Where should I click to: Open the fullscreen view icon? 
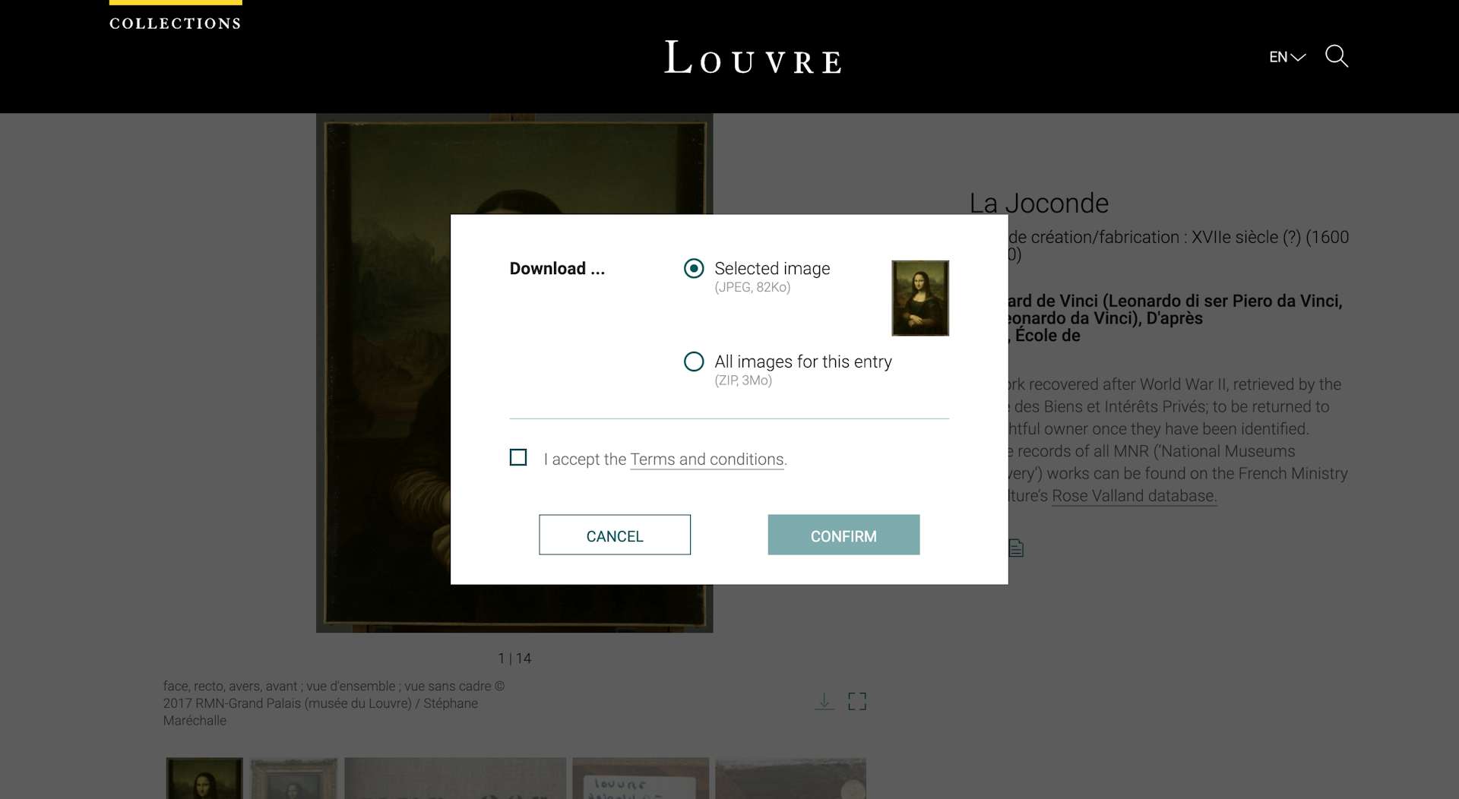(x=857, y=701)
